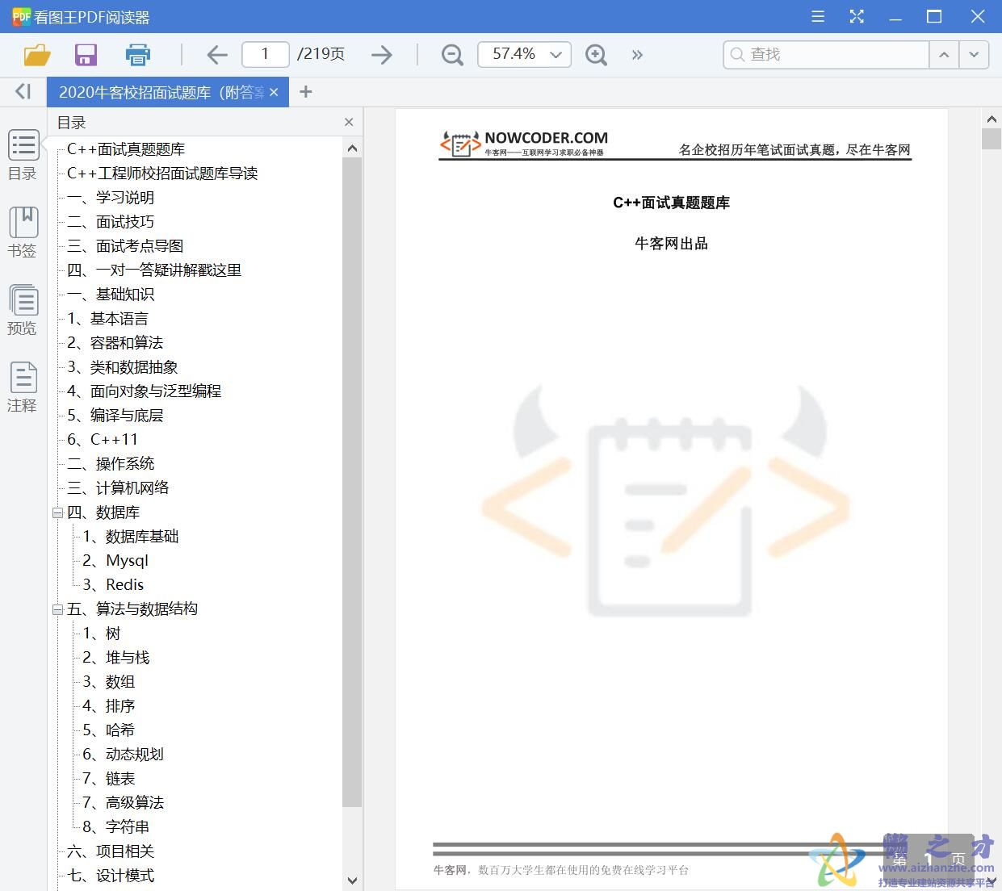This screenshot has width=1002, height=891.
Task: Select 7、链表 in outline
Action: click(x=108, y=779)
